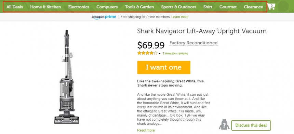
Task: Select the Gourmet category
Action: 228,7
